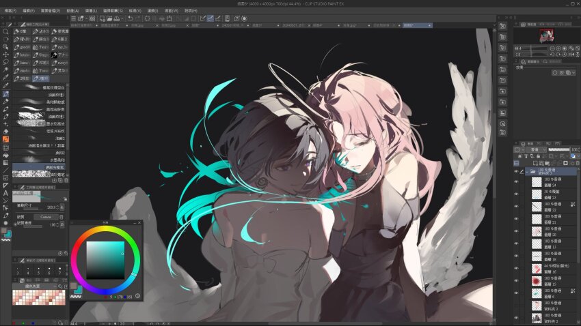The height and width of the screenshot is (326, 581).
Task: Open the 檢視(V) View menu
Action: click(x=135, y=11)
